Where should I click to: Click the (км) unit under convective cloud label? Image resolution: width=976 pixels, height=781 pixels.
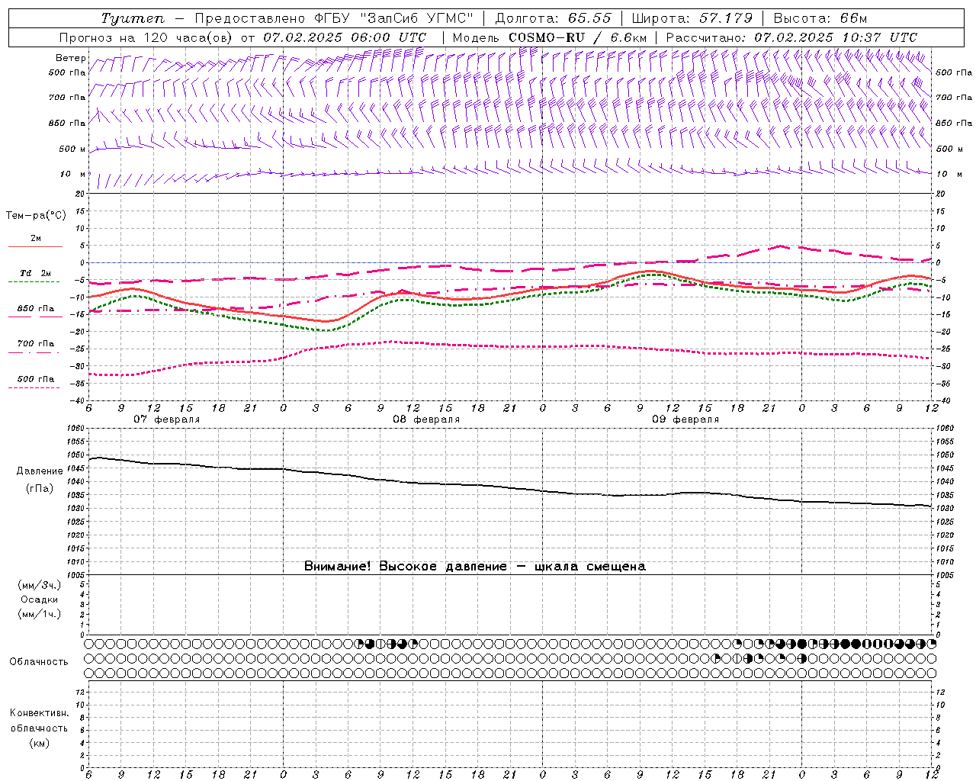coord(40,743)
